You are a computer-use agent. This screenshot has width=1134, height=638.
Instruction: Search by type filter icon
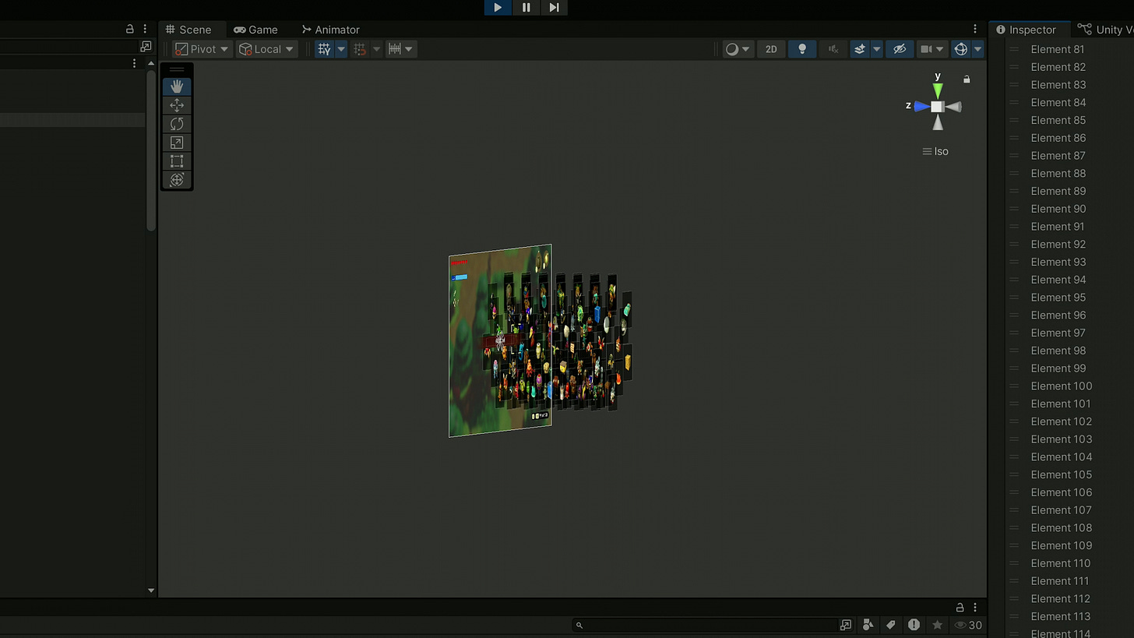tap(868, 625)
